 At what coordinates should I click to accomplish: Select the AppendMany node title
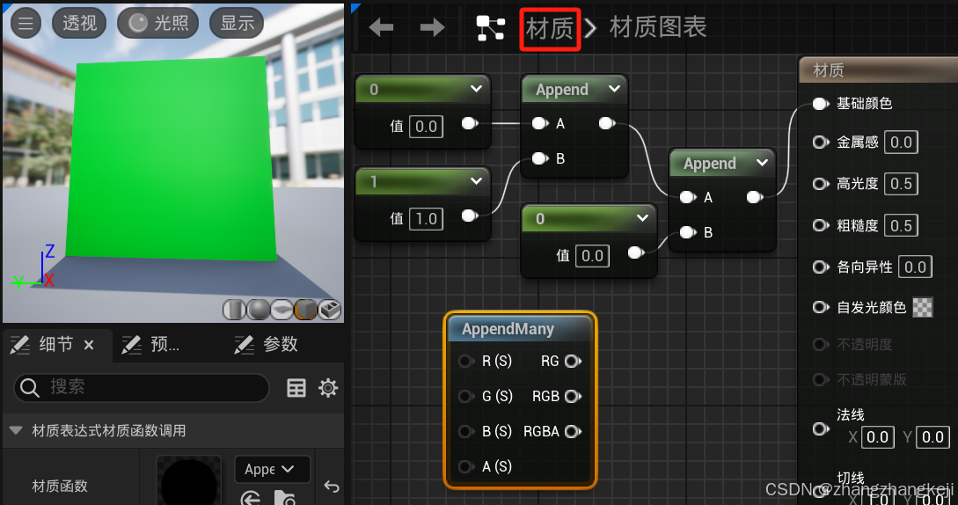tap(508, 329)
